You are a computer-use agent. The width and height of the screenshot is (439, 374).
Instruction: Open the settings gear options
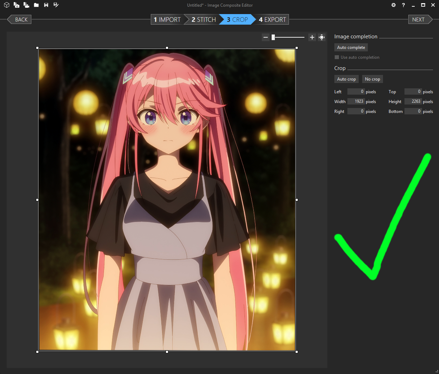(x=394, y=5)
